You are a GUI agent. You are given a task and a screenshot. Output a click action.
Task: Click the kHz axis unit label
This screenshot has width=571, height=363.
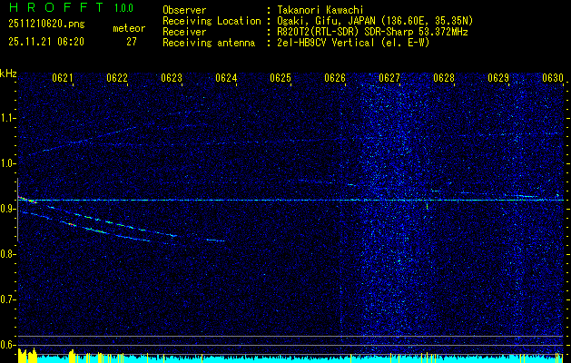tap(8, 74)
